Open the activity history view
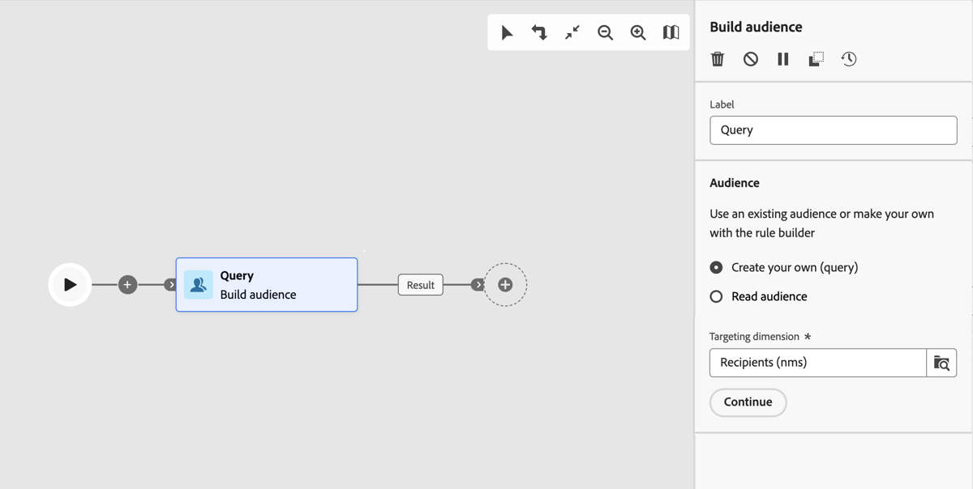This screenshot has width=973, height=489. (848, 58)
